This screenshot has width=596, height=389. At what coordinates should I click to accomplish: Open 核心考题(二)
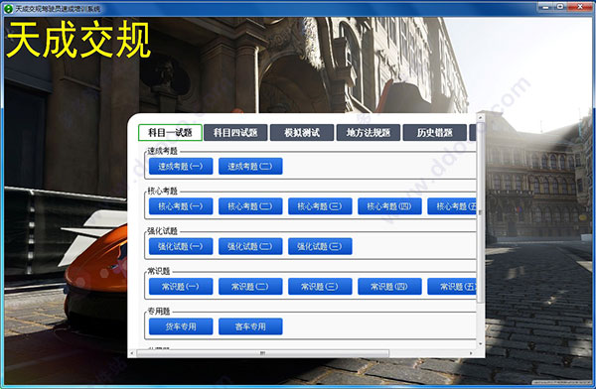[x=250, y=206]
